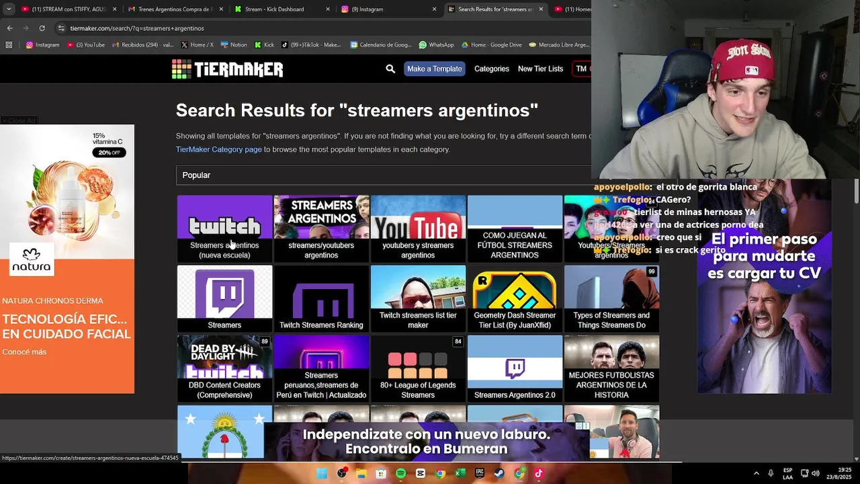Open the New Tier Lists menu item
The height and width of the screenshot is (484, 860).
point(540,69)
